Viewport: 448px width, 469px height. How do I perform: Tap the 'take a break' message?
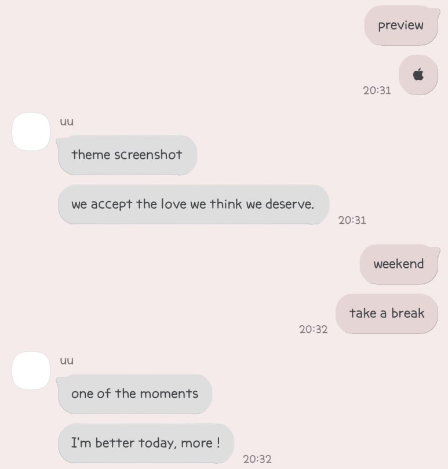coord(387,314)
